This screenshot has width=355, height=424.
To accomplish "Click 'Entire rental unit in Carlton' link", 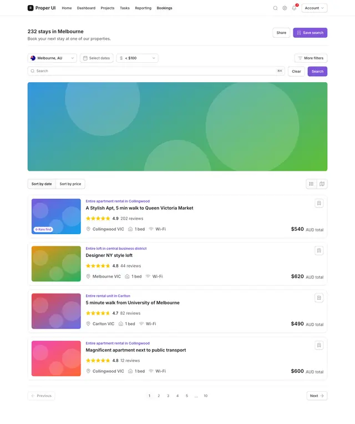I will pos(108,296).
